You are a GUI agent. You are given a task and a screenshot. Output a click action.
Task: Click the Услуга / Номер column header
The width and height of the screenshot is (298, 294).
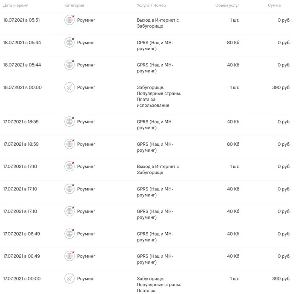151,5
